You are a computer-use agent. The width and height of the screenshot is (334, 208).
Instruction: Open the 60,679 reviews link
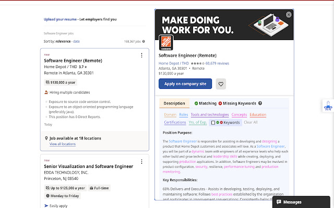tap(217, 63)
